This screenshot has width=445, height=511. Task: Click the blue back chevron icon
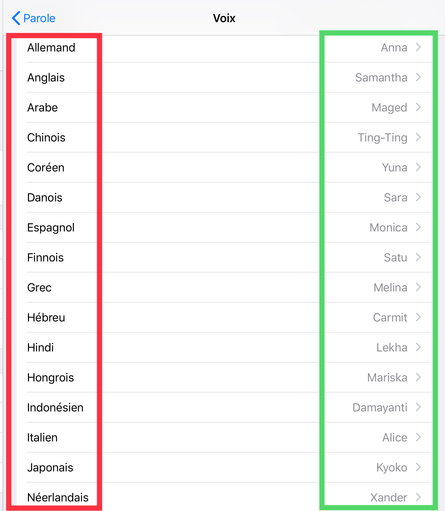point(16,18)
